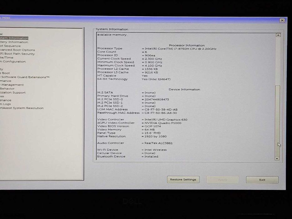Click the Primary Hard Drive row
Image resolution: width=292 pixels, height=219 pixels.
pyautogui.click(x=126, y=96)
